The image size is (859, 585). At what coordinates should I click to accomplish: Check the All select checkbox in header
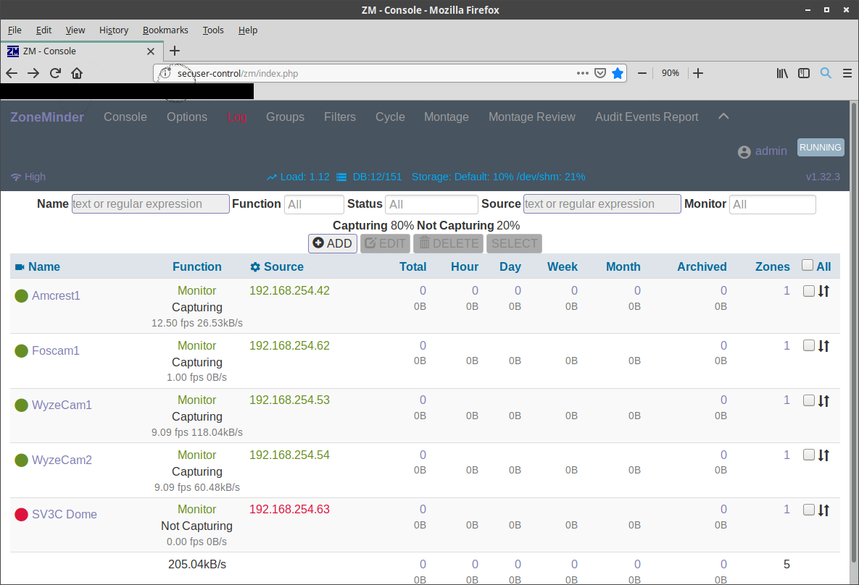(808, 265)
